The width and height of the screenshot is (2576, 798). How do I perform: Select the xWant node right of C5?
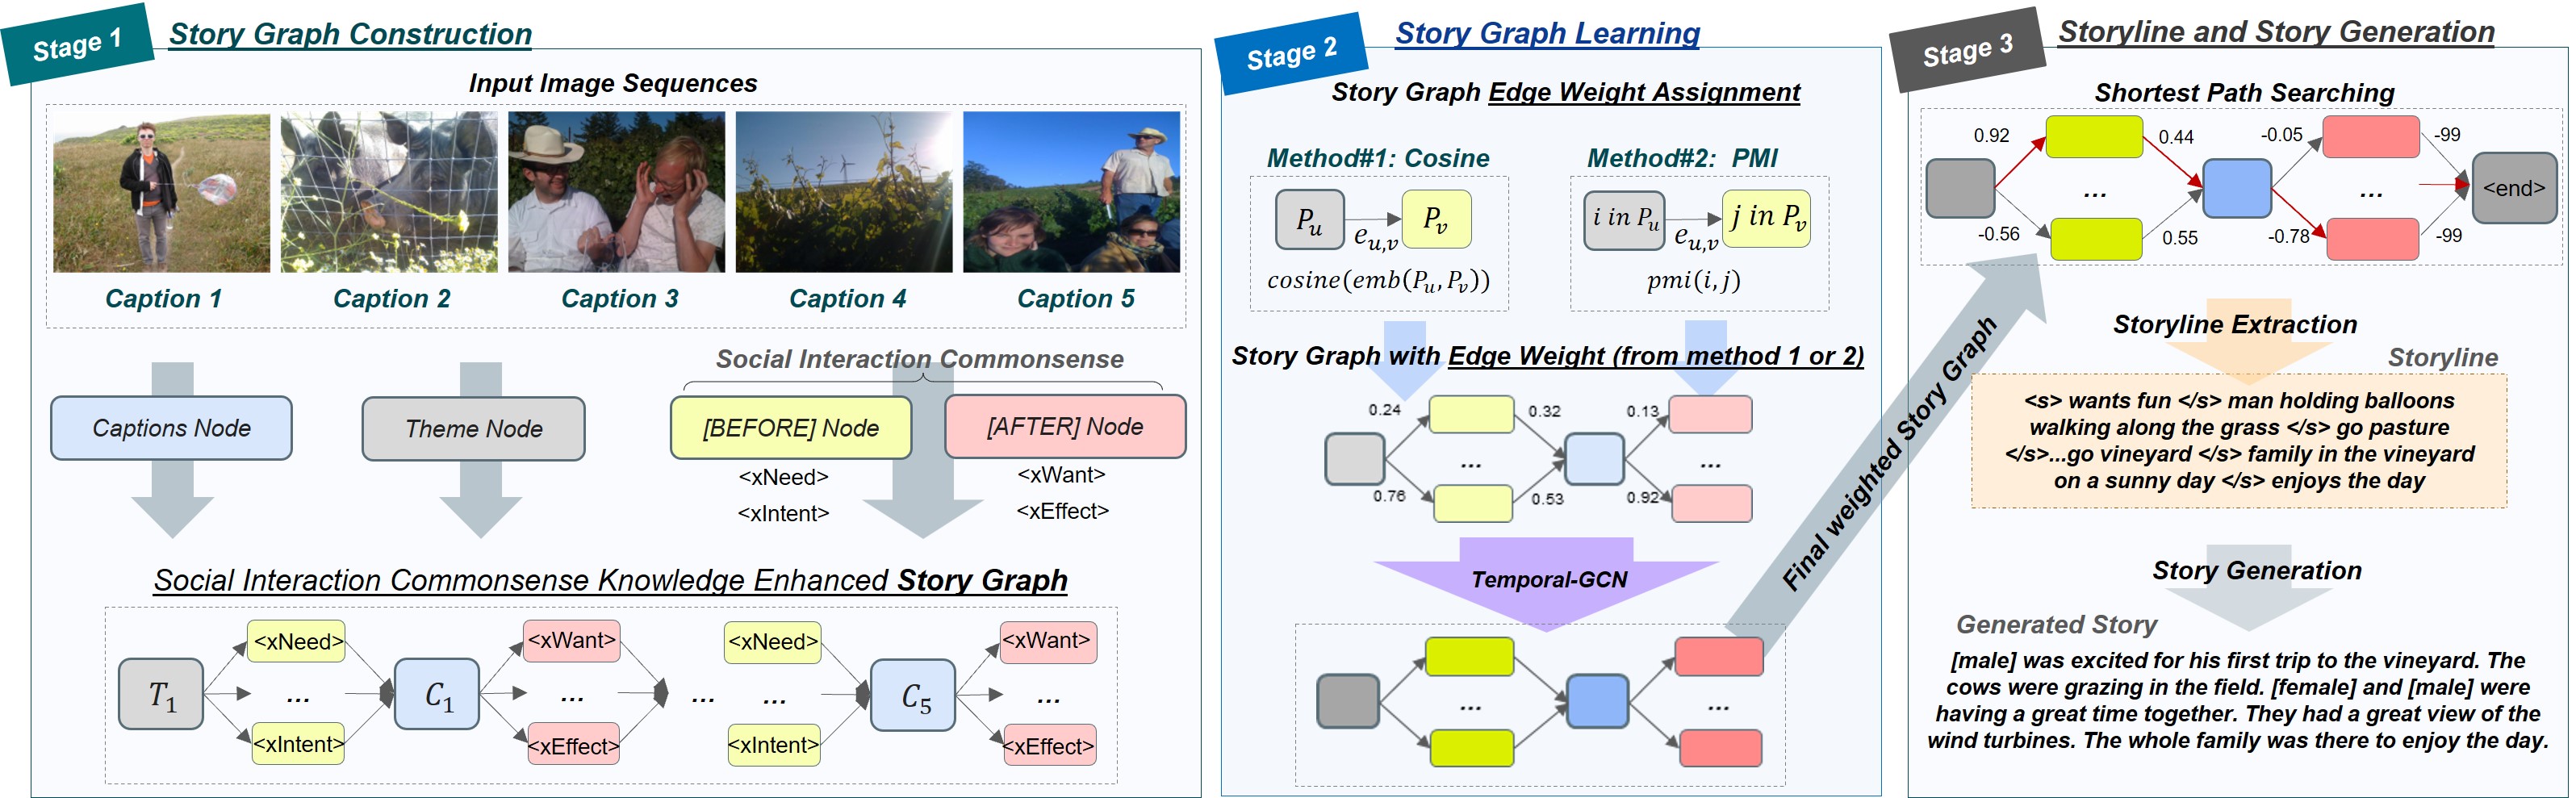(1047, 641)
